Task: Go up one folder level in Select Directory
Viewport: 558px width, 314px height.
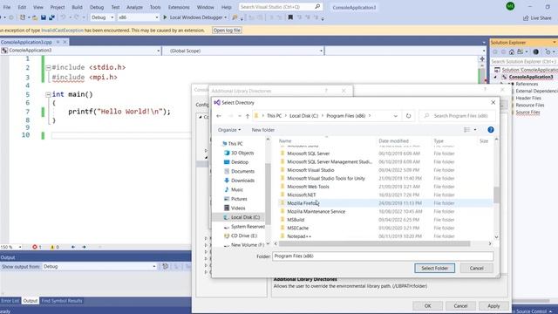Action: pyautogui.click(x=248, y=116)
